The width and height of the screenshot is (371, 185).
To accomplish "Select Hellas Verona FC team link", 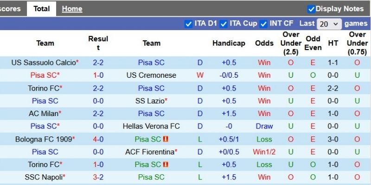I will (151, 126).
